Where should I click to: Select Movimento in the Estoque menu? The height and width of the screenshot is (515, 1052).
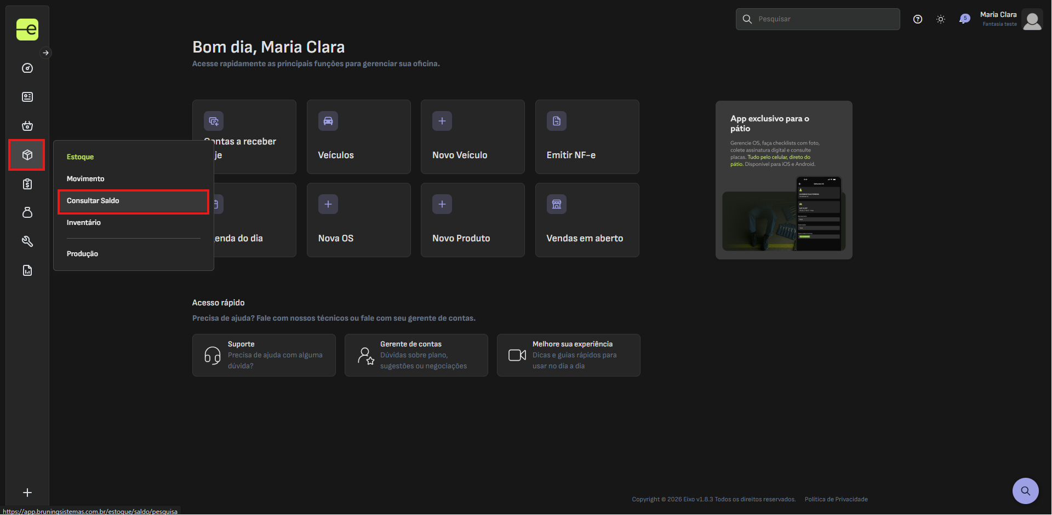(x=133, y=179)
